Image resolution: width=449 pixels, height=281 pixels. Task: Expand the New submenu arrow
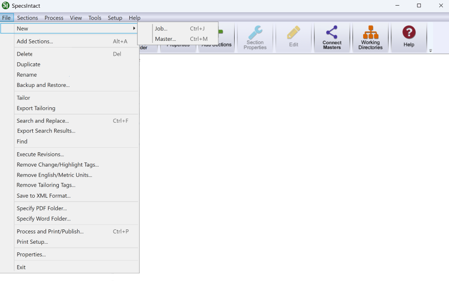134,28
